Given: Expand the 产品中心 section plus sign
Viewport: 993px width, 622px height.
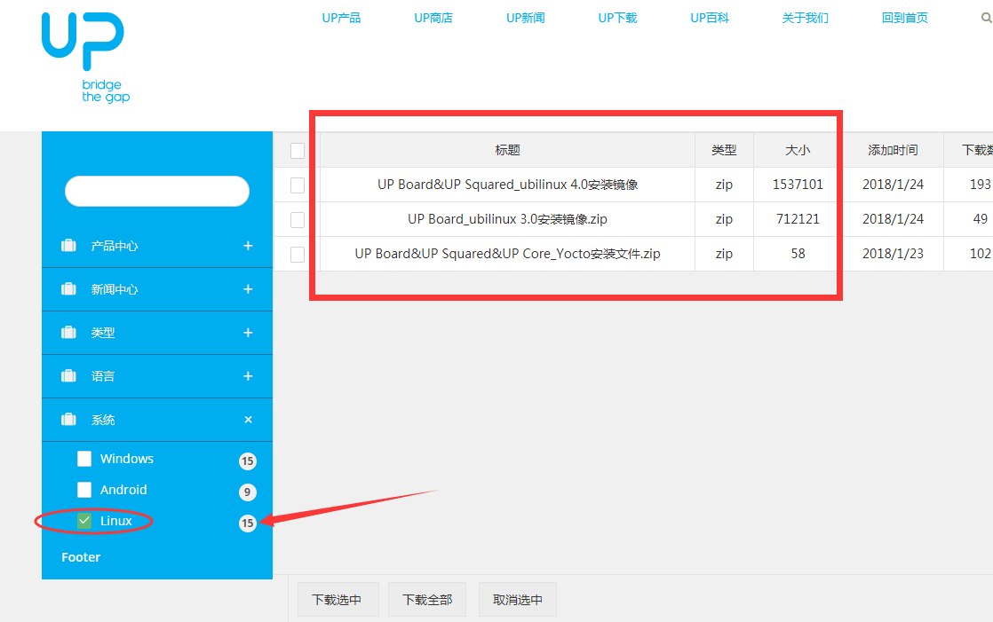Looking at the screenshot, I should click(248, 246).
